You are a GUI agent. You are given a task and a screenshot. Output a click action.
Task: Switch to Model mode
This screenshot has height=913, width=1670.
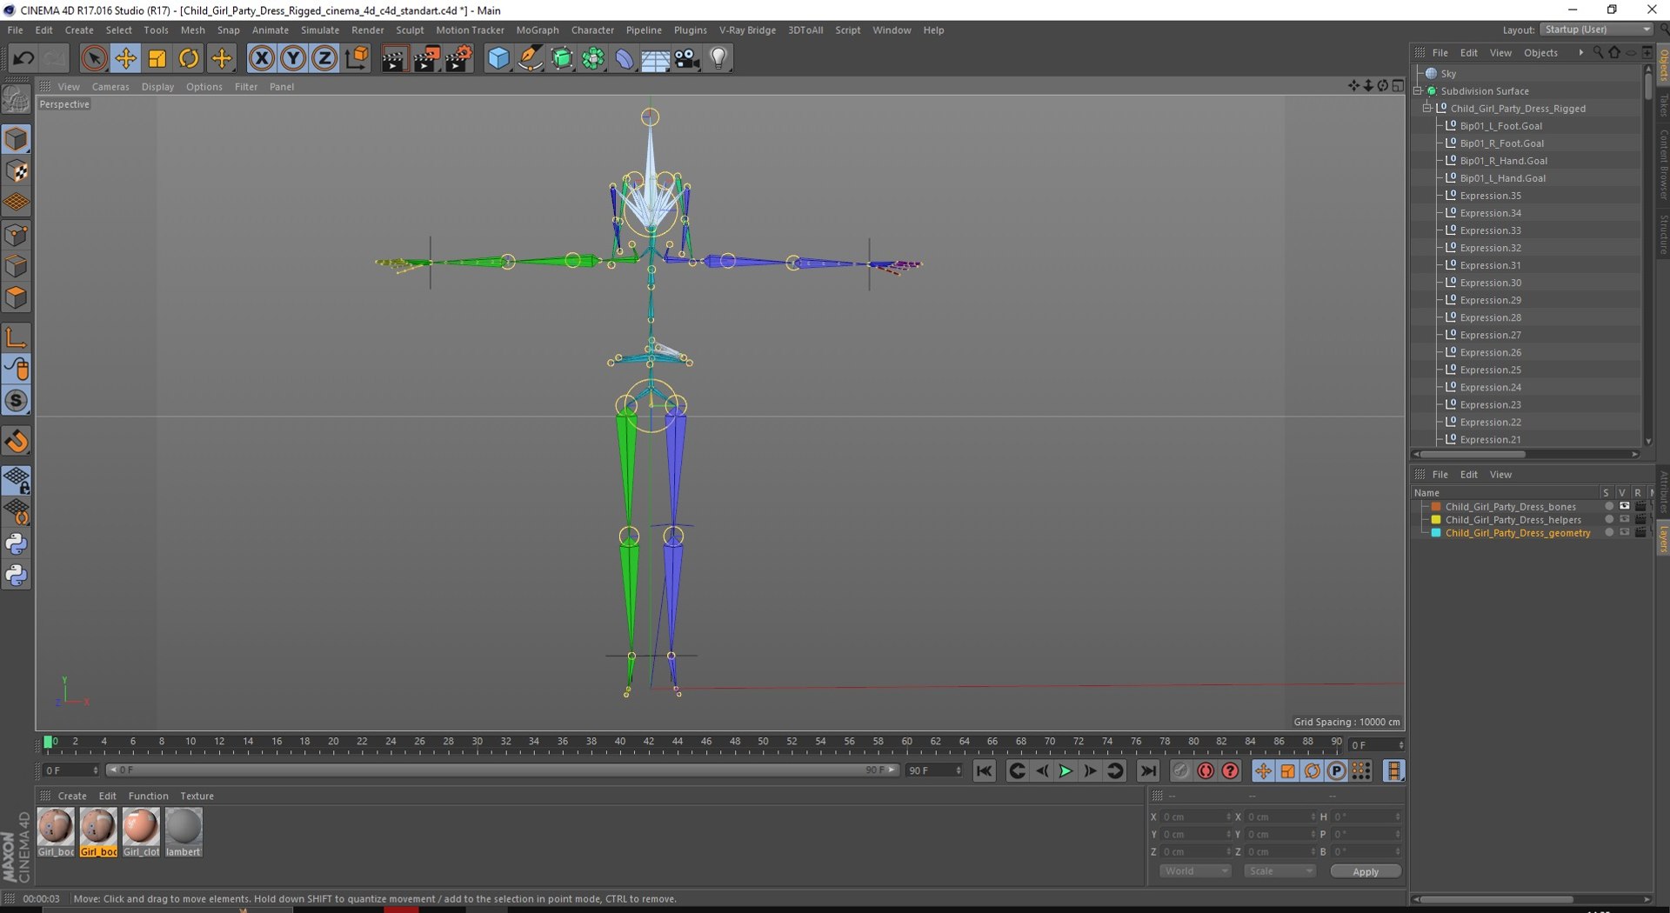[17, 139]
